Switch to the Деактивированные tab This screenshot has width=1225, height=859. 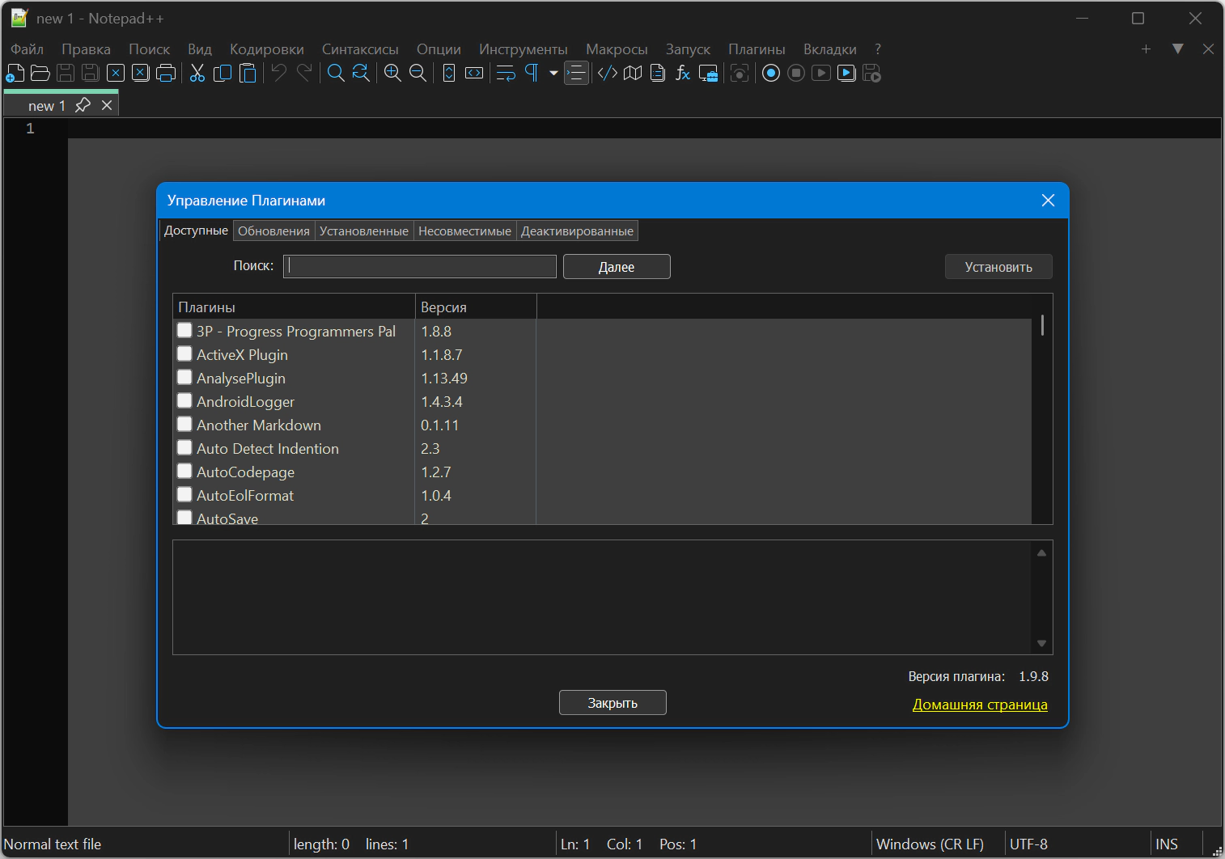point(577,231)
